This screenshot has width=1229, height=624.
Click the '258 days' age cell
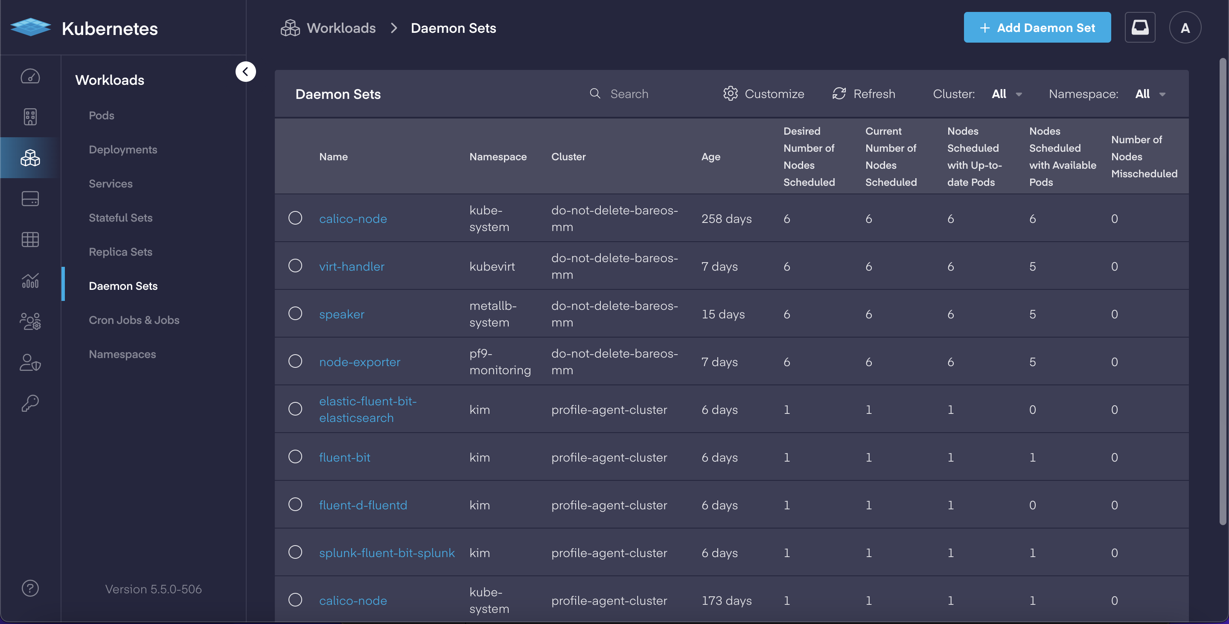coord(727,218)
